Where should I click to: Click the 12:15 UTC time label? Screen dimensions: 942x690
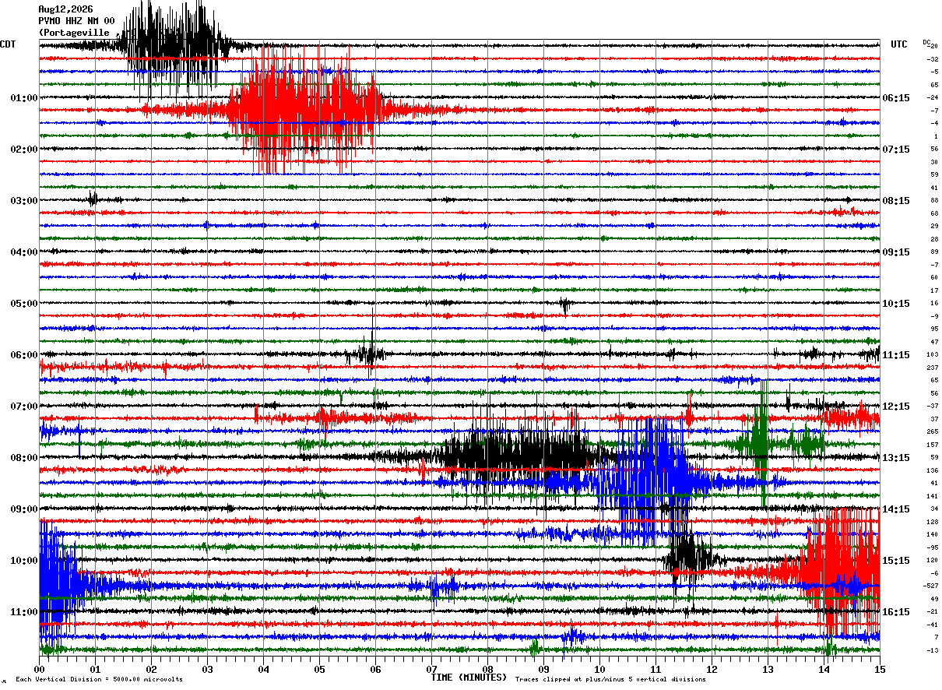coord(896,407)
